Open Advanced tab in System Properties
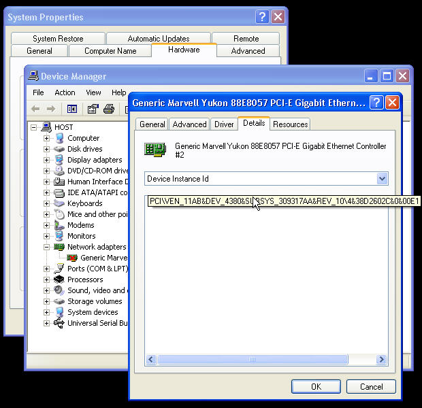The height and width of the screenshot is (408, 422). tap(248, 51)
